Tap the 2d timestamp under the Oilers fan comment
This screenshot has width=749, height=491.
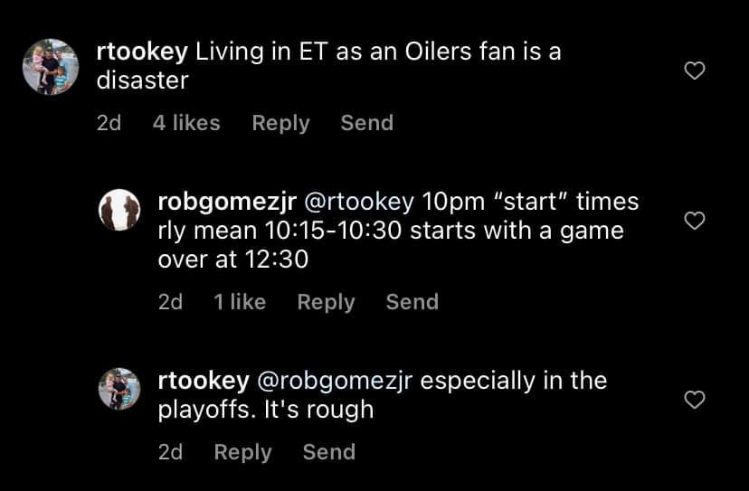coord(109,123)
